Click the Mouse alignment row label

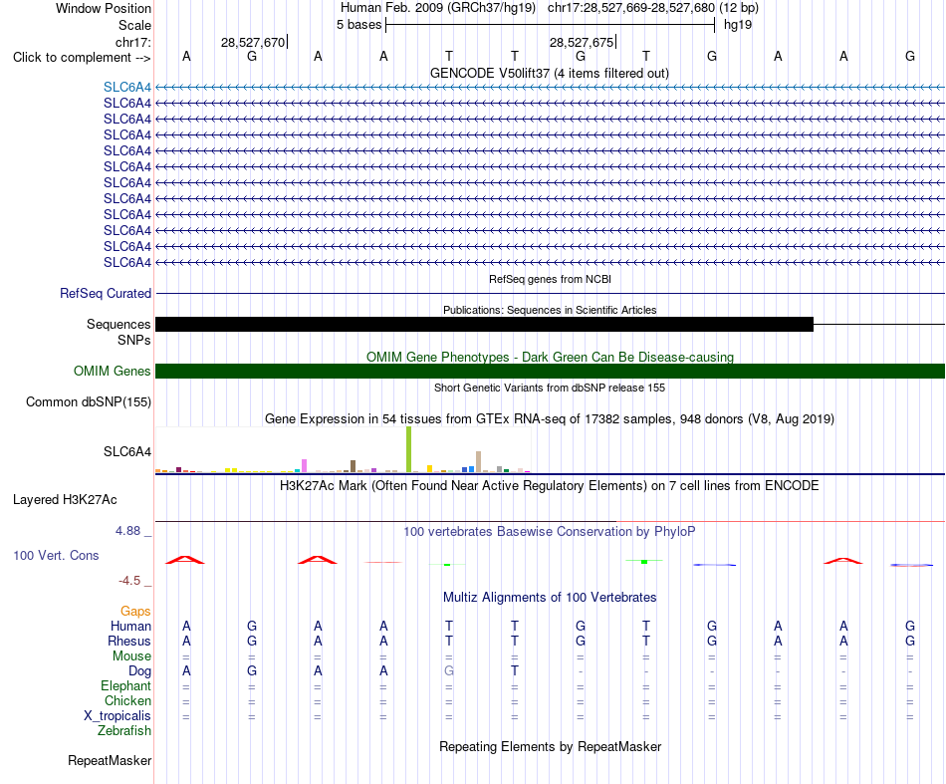click(131, 656)
